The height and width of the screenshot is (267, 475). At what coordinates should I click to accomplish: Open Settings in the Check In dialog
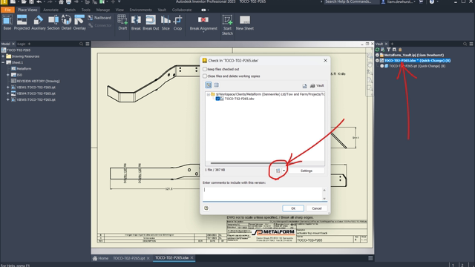click(x=307, y=171)
